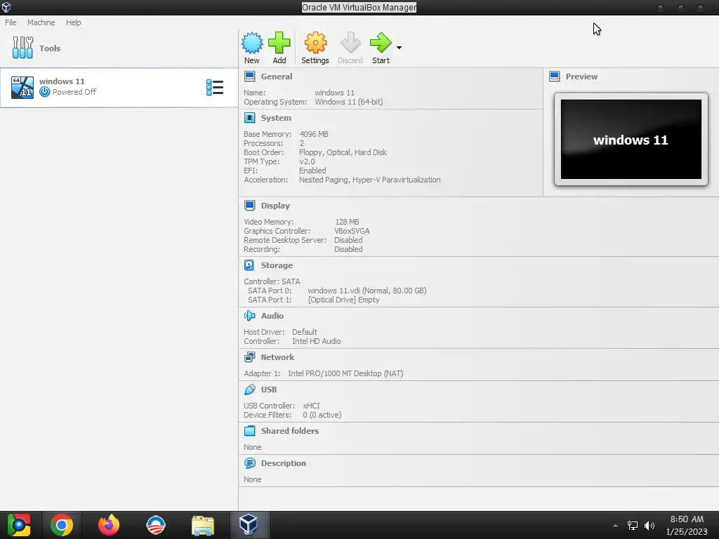Click the network icon in system tray
Screen dimensions: 719x539
point(633,525)
